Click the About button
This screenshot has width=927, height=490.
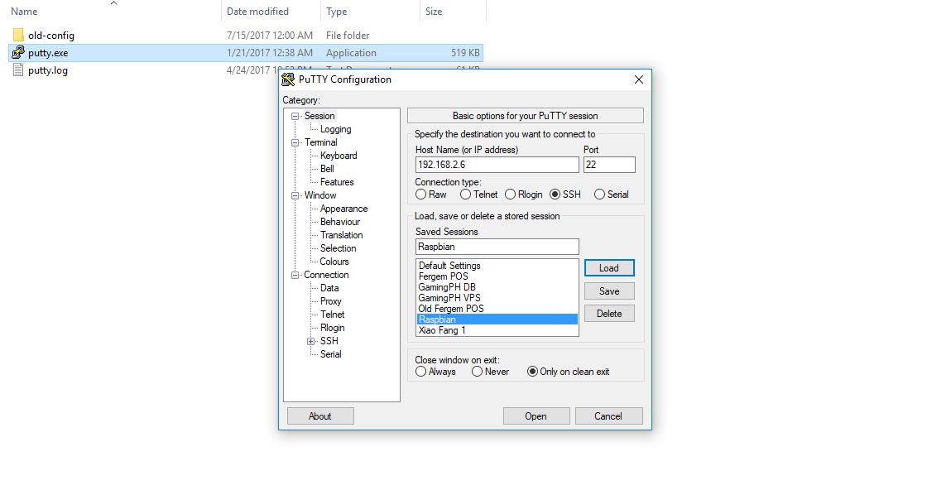(x=320, y=416)
